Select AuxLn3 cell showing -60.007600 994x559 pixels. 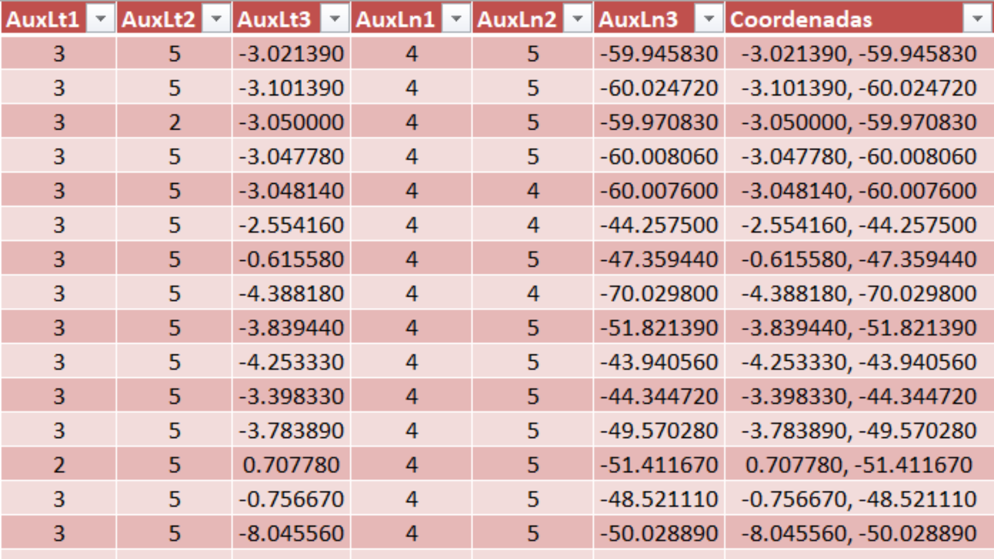pos(659,191)
